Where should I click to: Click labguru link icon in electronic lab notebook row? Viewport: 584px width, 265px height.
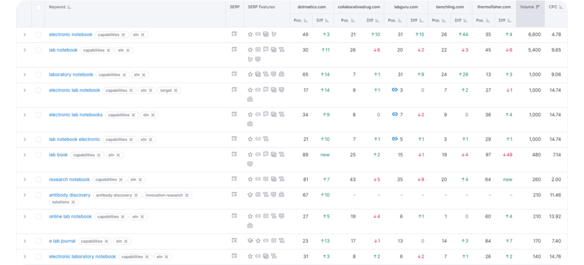click(x=395, y=89)
